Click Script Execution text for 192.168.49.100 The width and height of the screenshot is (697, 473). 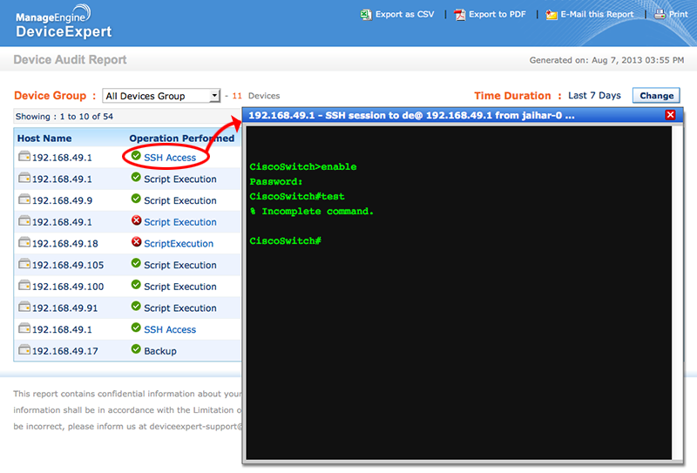click(x=180, y=287)
